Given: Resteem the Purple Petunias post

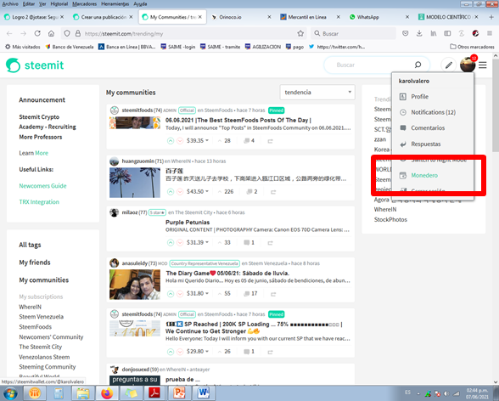Looking at the screenshot, I should (270, 243).
